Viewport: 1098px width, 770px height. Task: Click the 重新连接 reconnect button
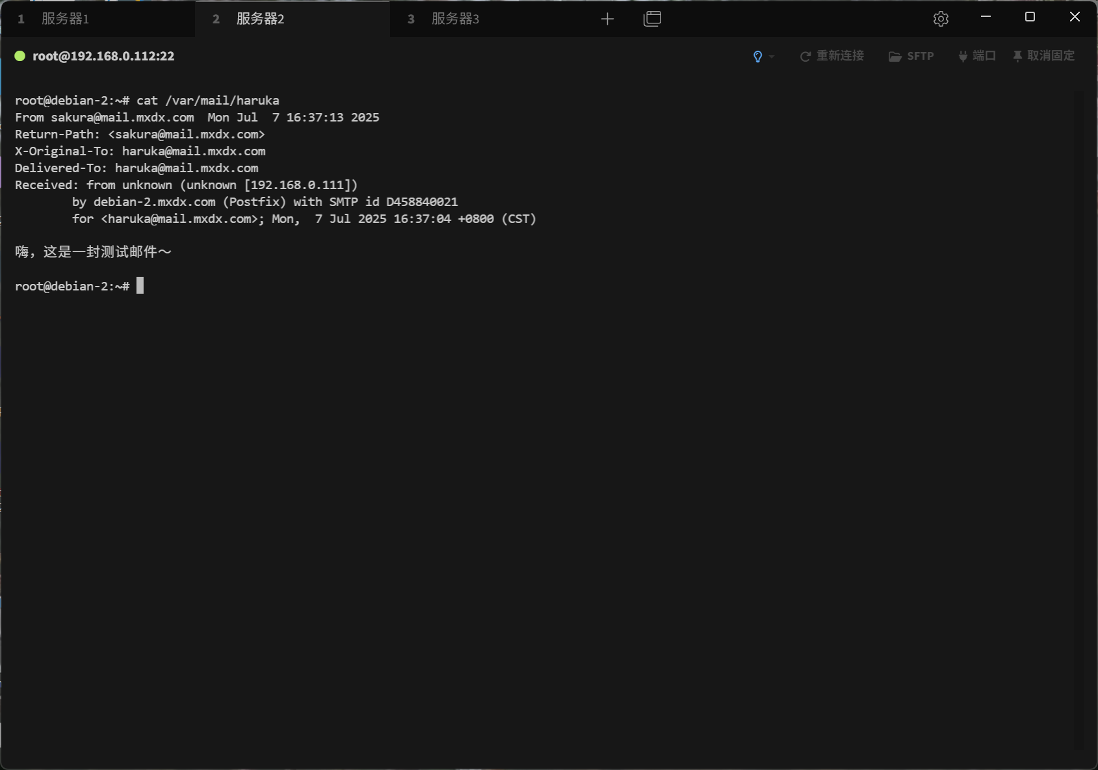click(x=832, y=57)
